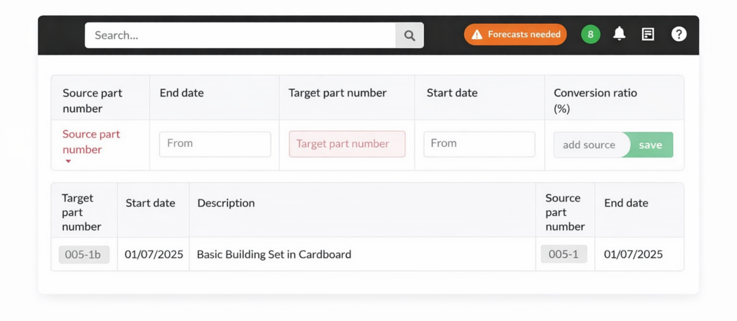Click the Start date column header in lower table

pos(150,203)
